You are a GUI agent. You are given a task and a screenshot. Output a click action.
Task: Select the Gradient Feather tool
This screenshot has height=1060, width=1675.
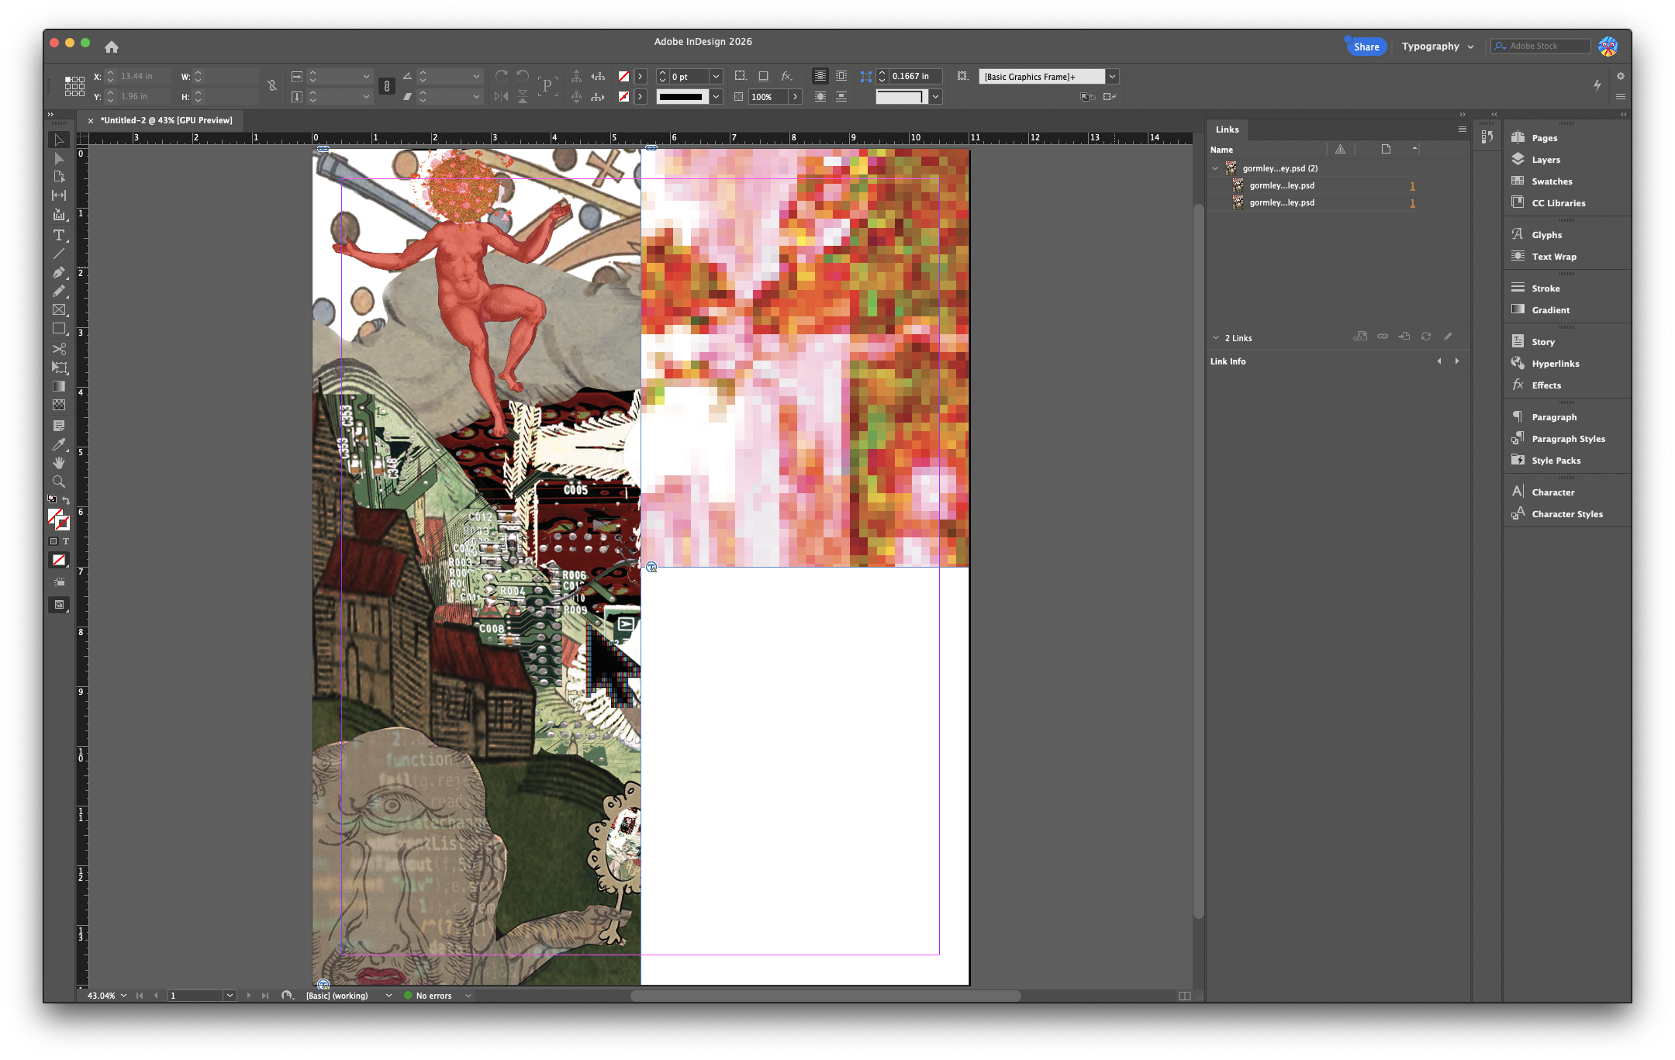(59, 405)
